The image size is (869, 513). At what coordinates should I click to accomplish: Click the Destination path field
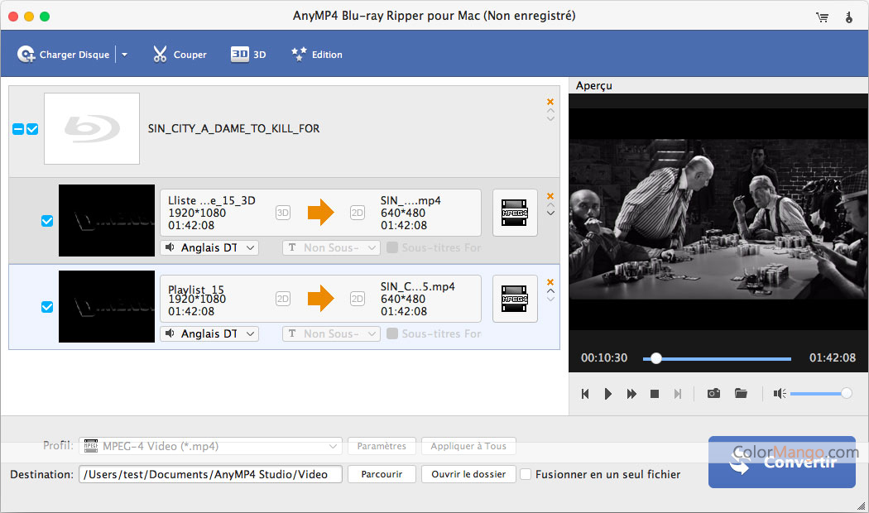pyautogui.click(x=210, y=474)
